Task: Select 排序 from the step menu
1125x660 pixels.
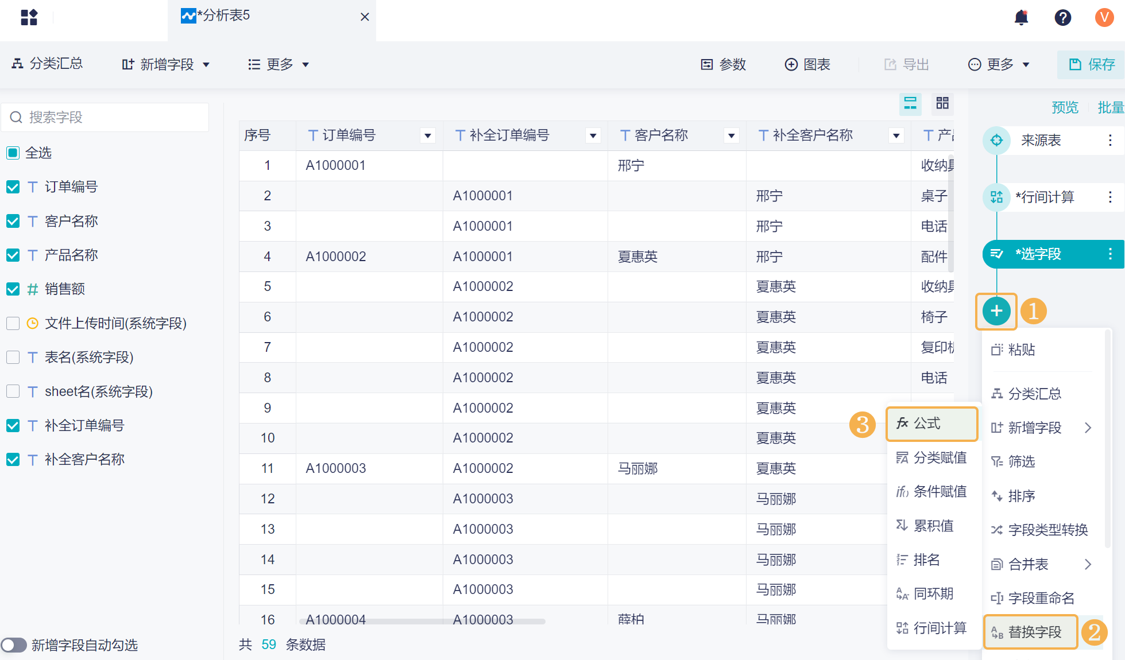Action: point(1013,496)
